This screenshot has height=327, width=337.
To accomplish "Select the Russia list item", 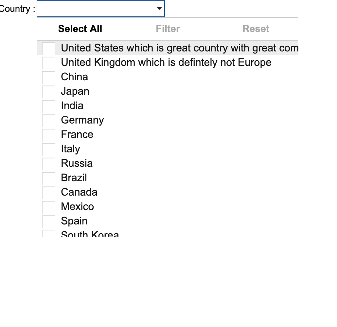I will tap(77, 163).
